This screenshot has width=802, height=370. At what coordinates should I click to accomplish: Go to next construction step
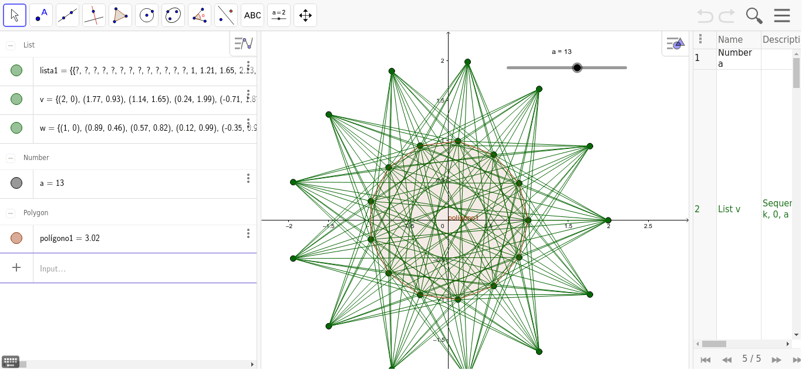point(776,359)
